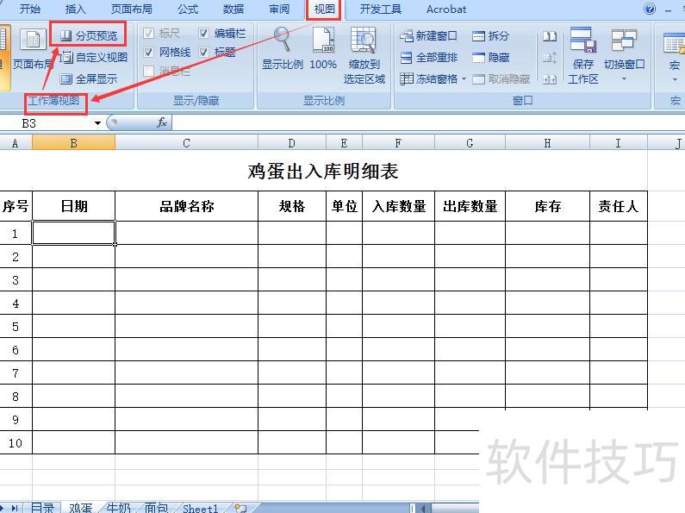Select the 责任人 header cell
685x513 pixels.
pyautogui.click(x=619, y=206)
